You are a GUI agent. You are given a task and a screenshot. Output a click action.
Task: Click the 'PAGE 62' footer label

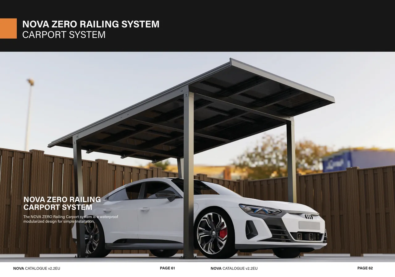click(x=365, y=268)
